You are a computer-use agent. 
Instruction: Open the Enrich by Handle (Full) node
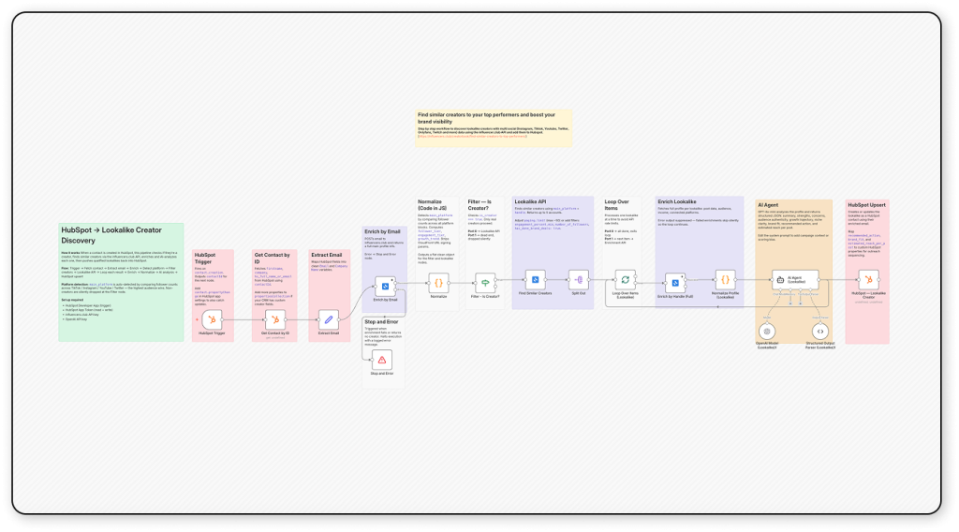(676, 279)
